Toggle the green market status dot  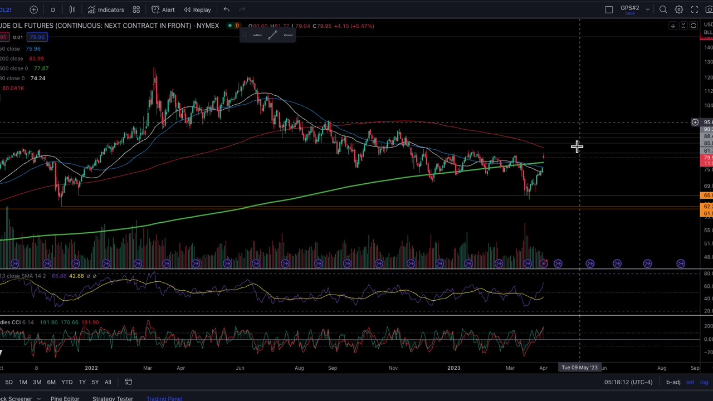[x=230, y=26]
